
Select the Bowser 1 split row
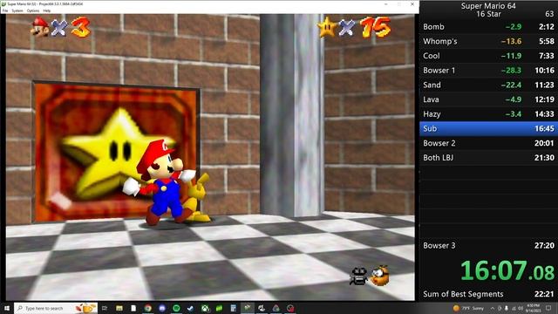pyautogui.click(x=488, y=71)
